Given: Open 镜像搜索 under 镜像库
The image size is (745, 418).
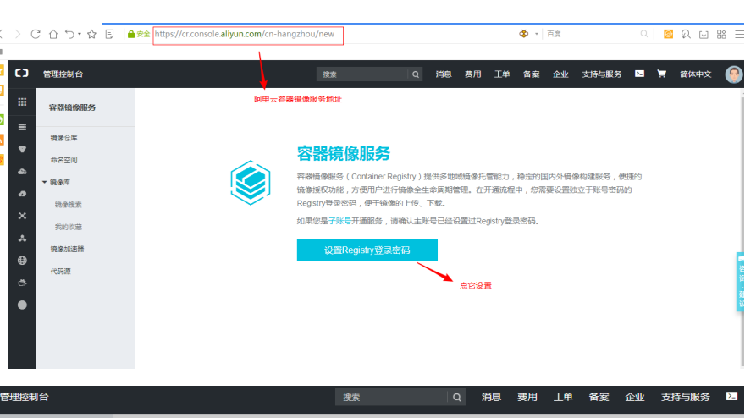Looking at the screenshot, I should [x=69, y=205].
